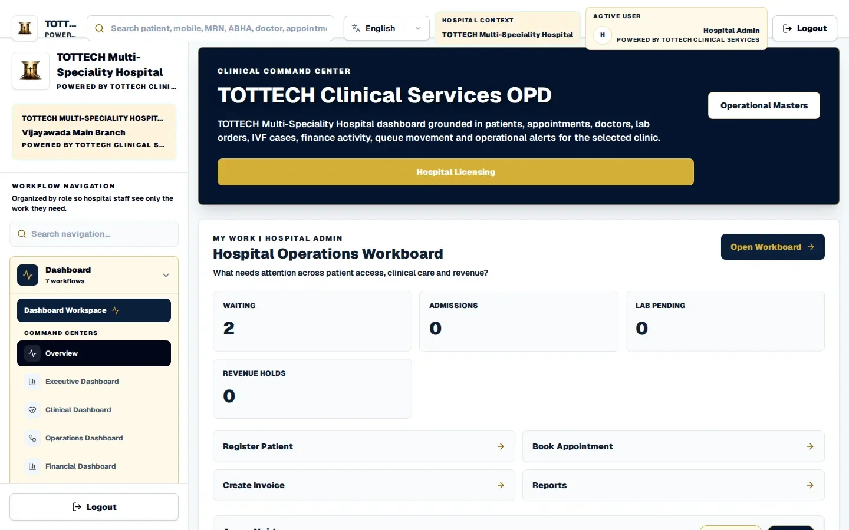Collapse the Dashboard workflows chevron
The height and width of the screenshot is (530, 849).
[166, 275]
